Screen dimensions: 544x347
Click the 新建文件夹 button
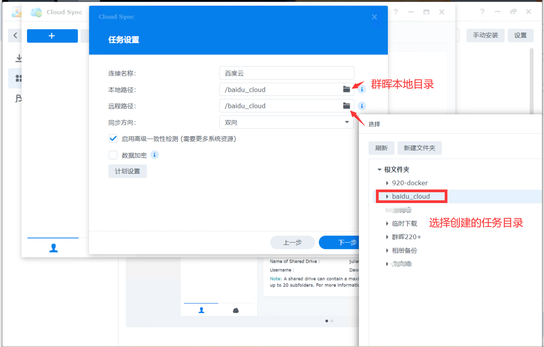tap(420, 148)
